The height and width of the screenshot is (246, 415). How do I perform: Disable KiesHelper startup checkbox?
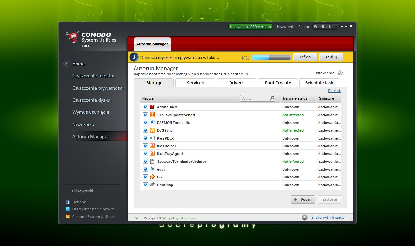click(145, 146)
